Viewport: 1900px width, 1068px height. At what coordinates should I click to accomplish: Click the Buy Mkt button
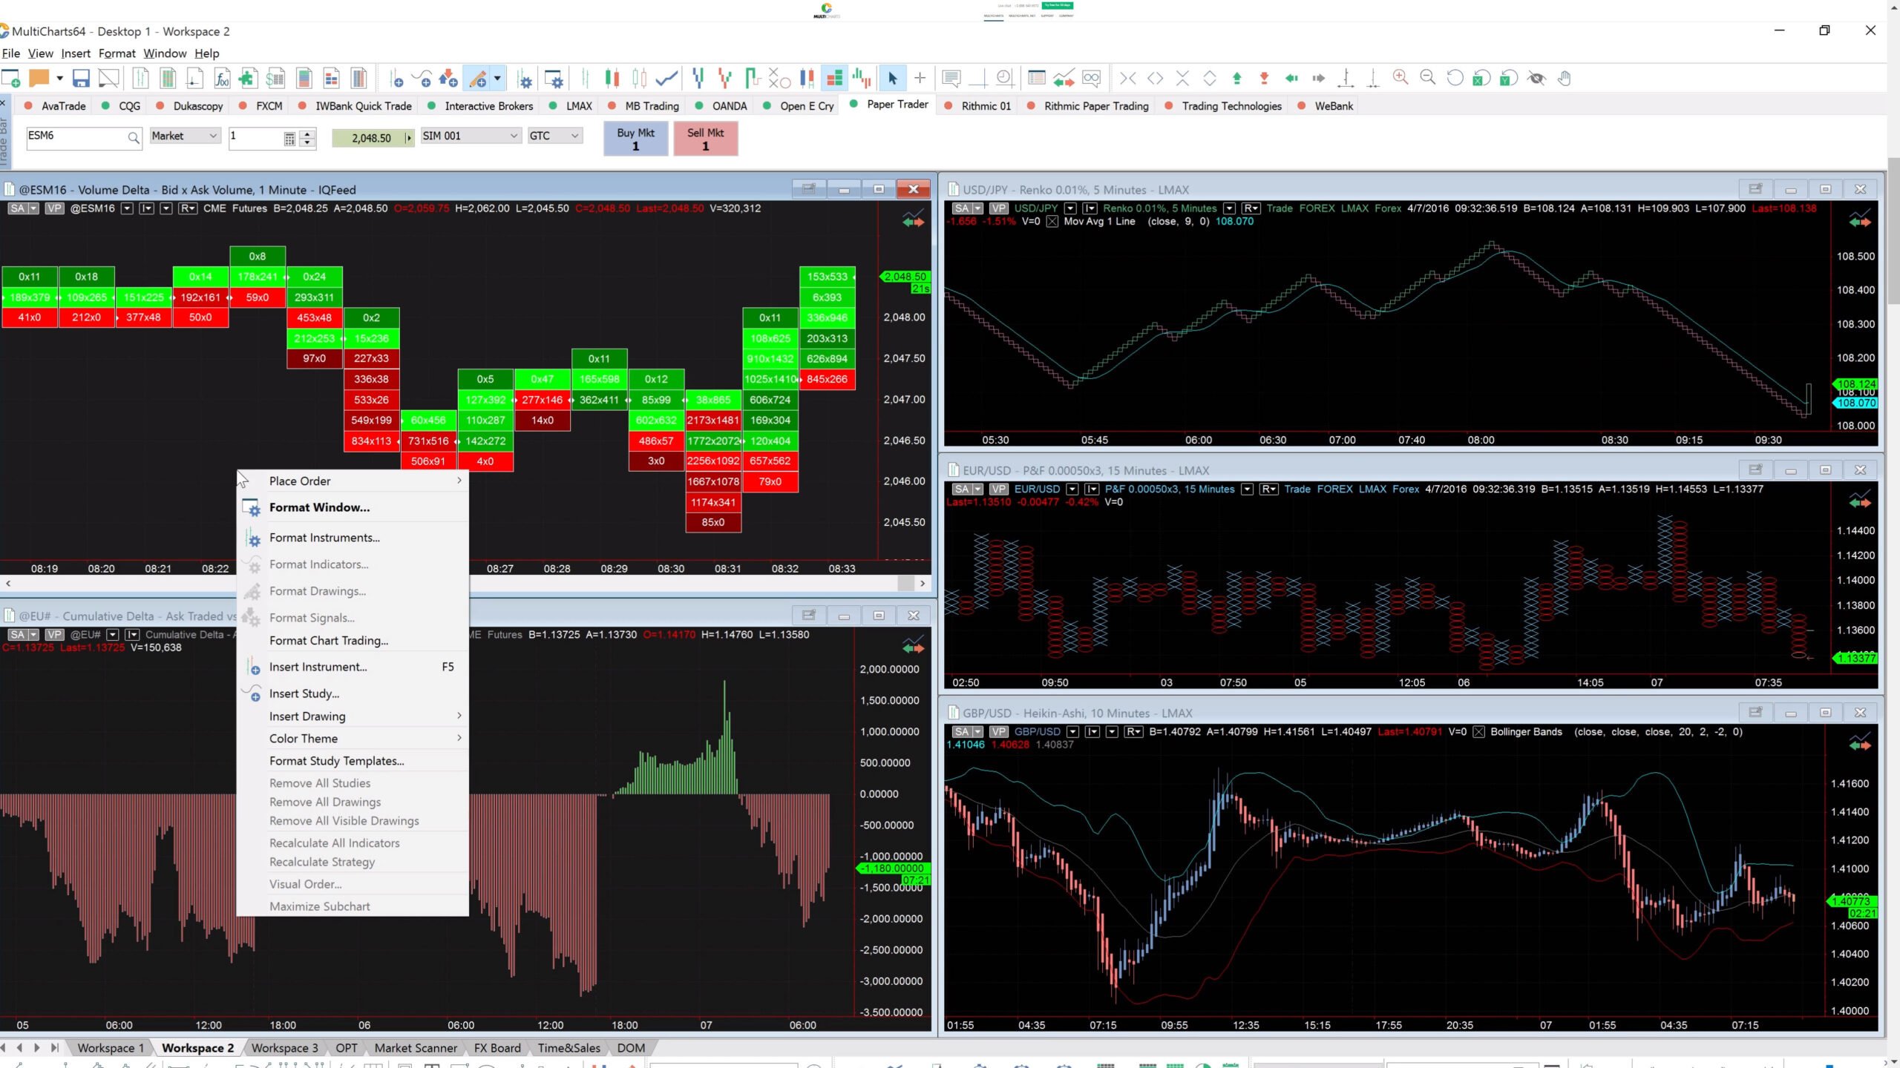(635, 139)
